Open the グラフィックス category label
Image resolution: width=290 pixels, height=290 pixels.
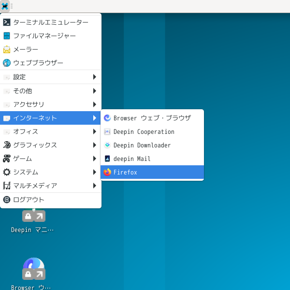(35, 145)
